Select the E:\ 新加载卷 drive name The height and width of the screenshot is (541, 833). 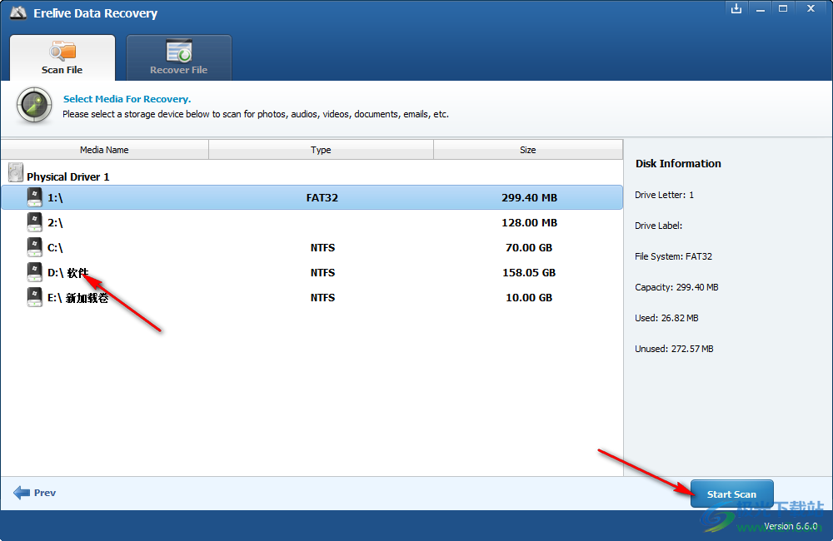78,298
